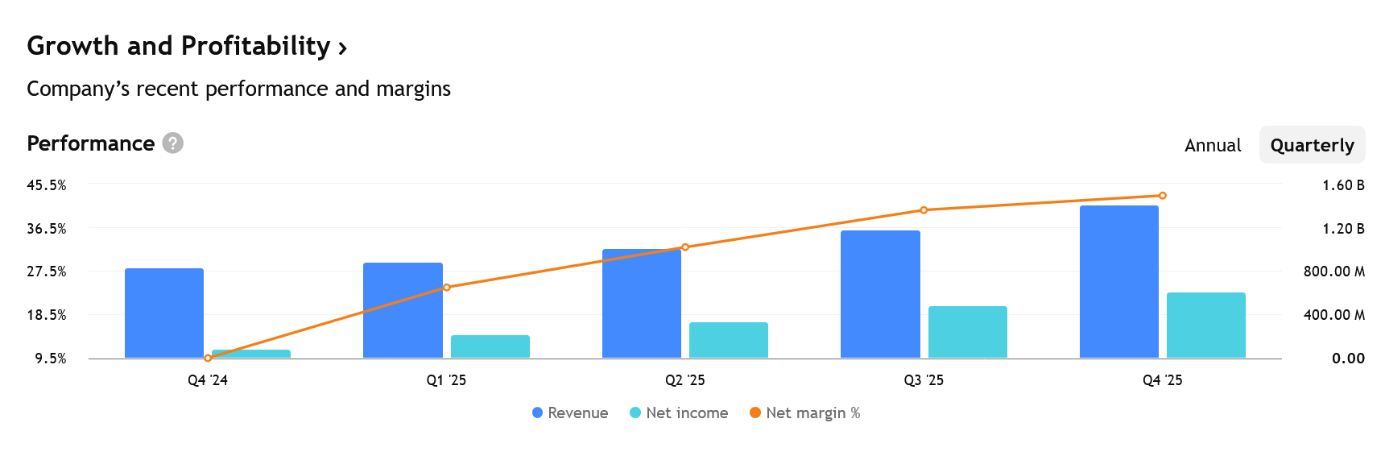This screenshot has width=1385, height=456.
Task: Click the Performance help question mark icon
Action: [x=172, y=143]
